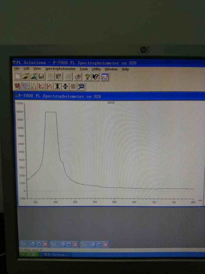This screenshot has height=274, width=205.
Task: Activate the context help arrow-question icon
Action: coord(95,77)
